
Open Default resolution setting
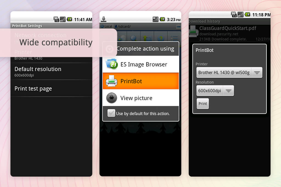pos(51,71)
